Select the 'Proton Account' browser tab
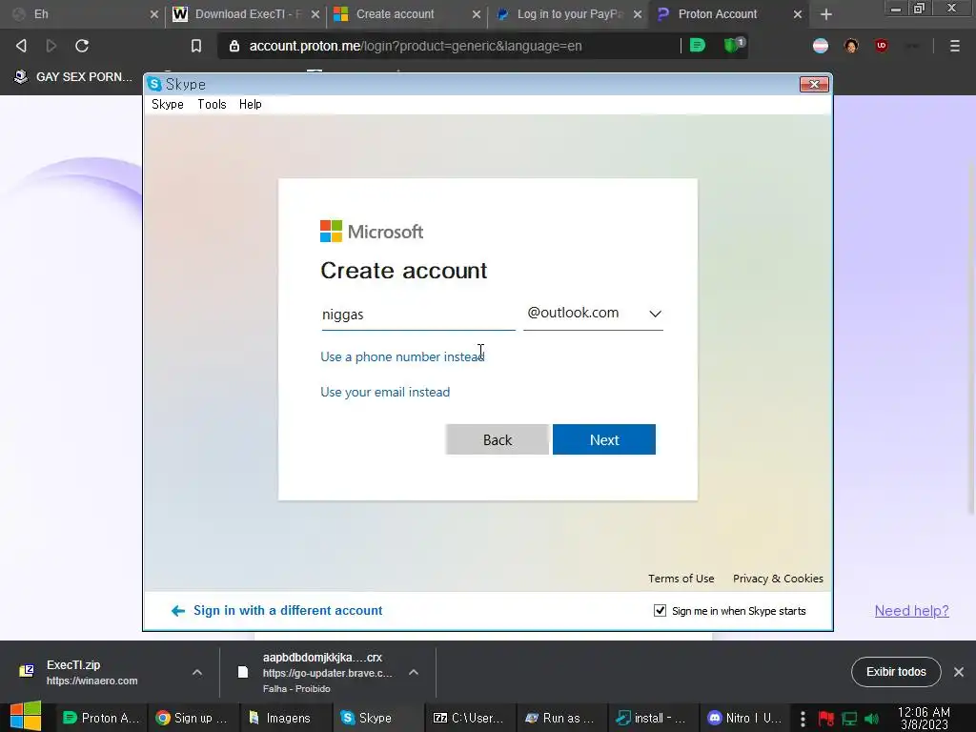 [x=729, y=14]
